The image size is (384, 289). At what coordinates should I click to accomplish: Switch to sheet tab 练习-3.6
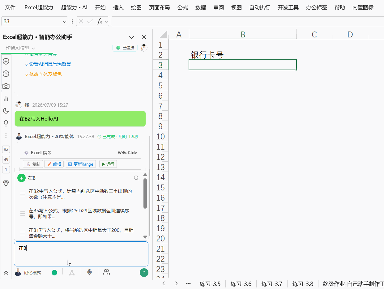pos(241,284)
